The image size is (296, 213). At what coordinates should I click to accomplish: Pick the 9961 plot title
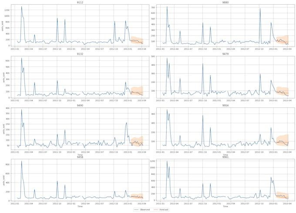point(225,157)
